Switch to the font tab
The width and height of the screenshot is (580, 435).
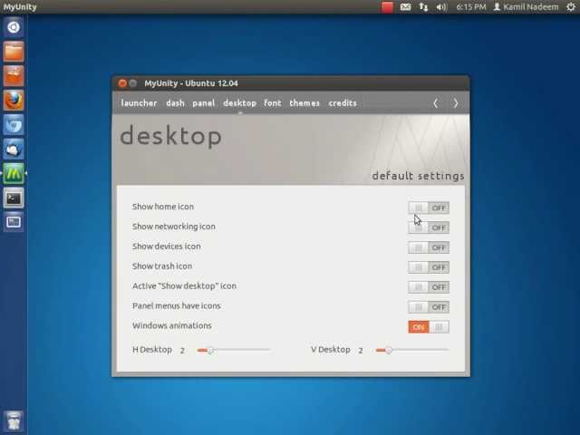coord(273,102)
